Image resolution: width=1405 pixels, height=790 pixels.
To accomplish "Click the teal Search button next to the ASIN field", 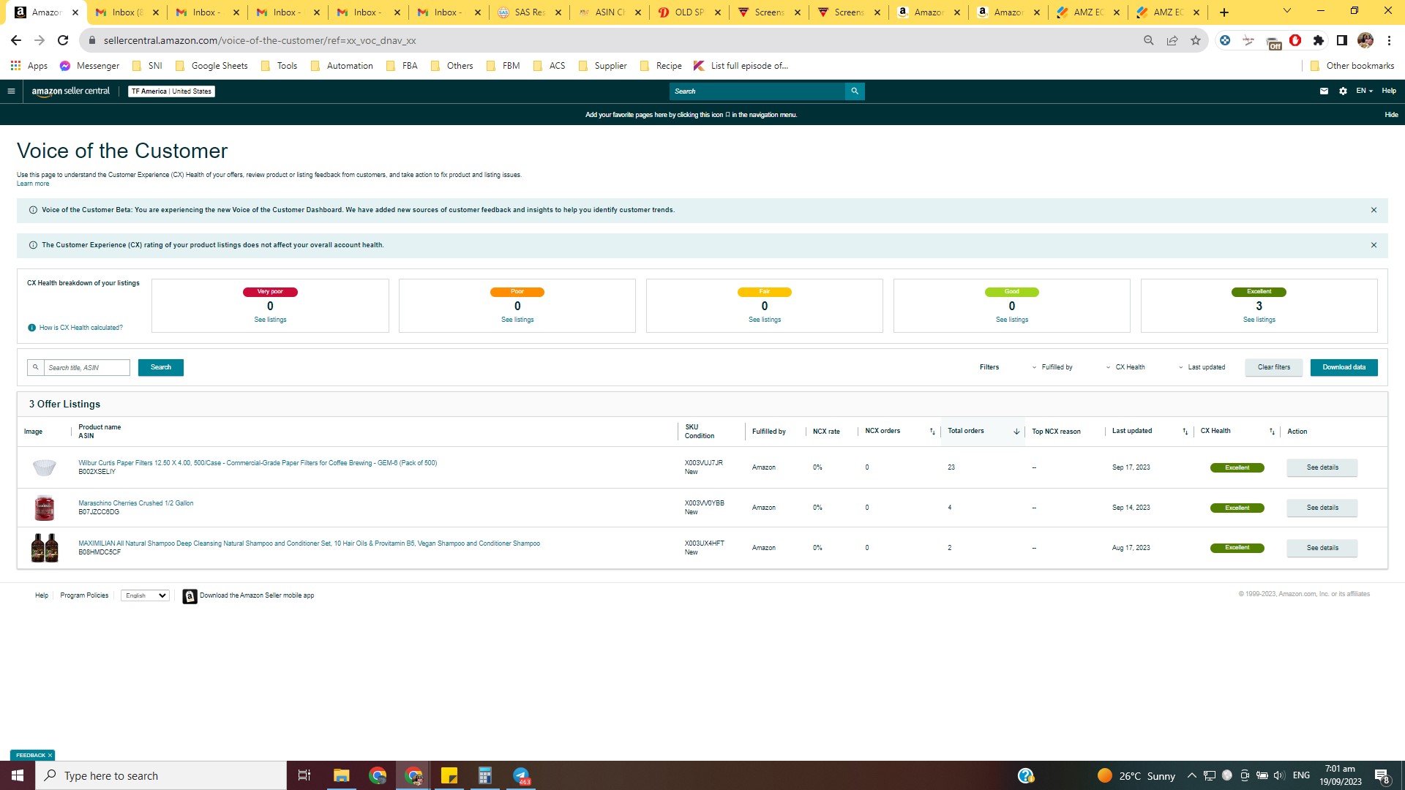I will pos(161,367).
